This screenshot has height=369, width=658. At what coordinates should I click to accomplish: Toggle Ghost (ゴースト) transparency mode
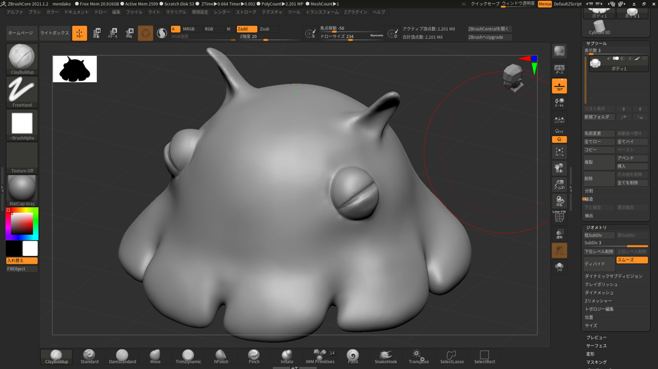click(x=559, y=251)
